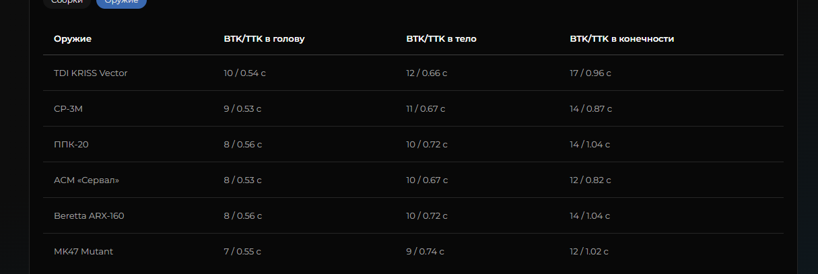Click MK47 Mutant limbs value 12 / 1.02 с

pos(588,251)
